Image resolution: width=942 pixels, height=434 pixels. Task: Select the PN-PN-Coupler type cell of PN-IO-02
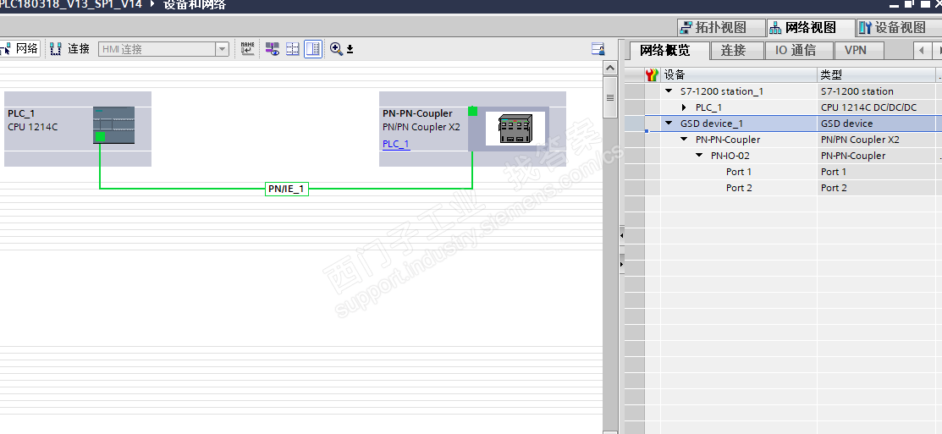pyautogui.click(x=877, y=156)
